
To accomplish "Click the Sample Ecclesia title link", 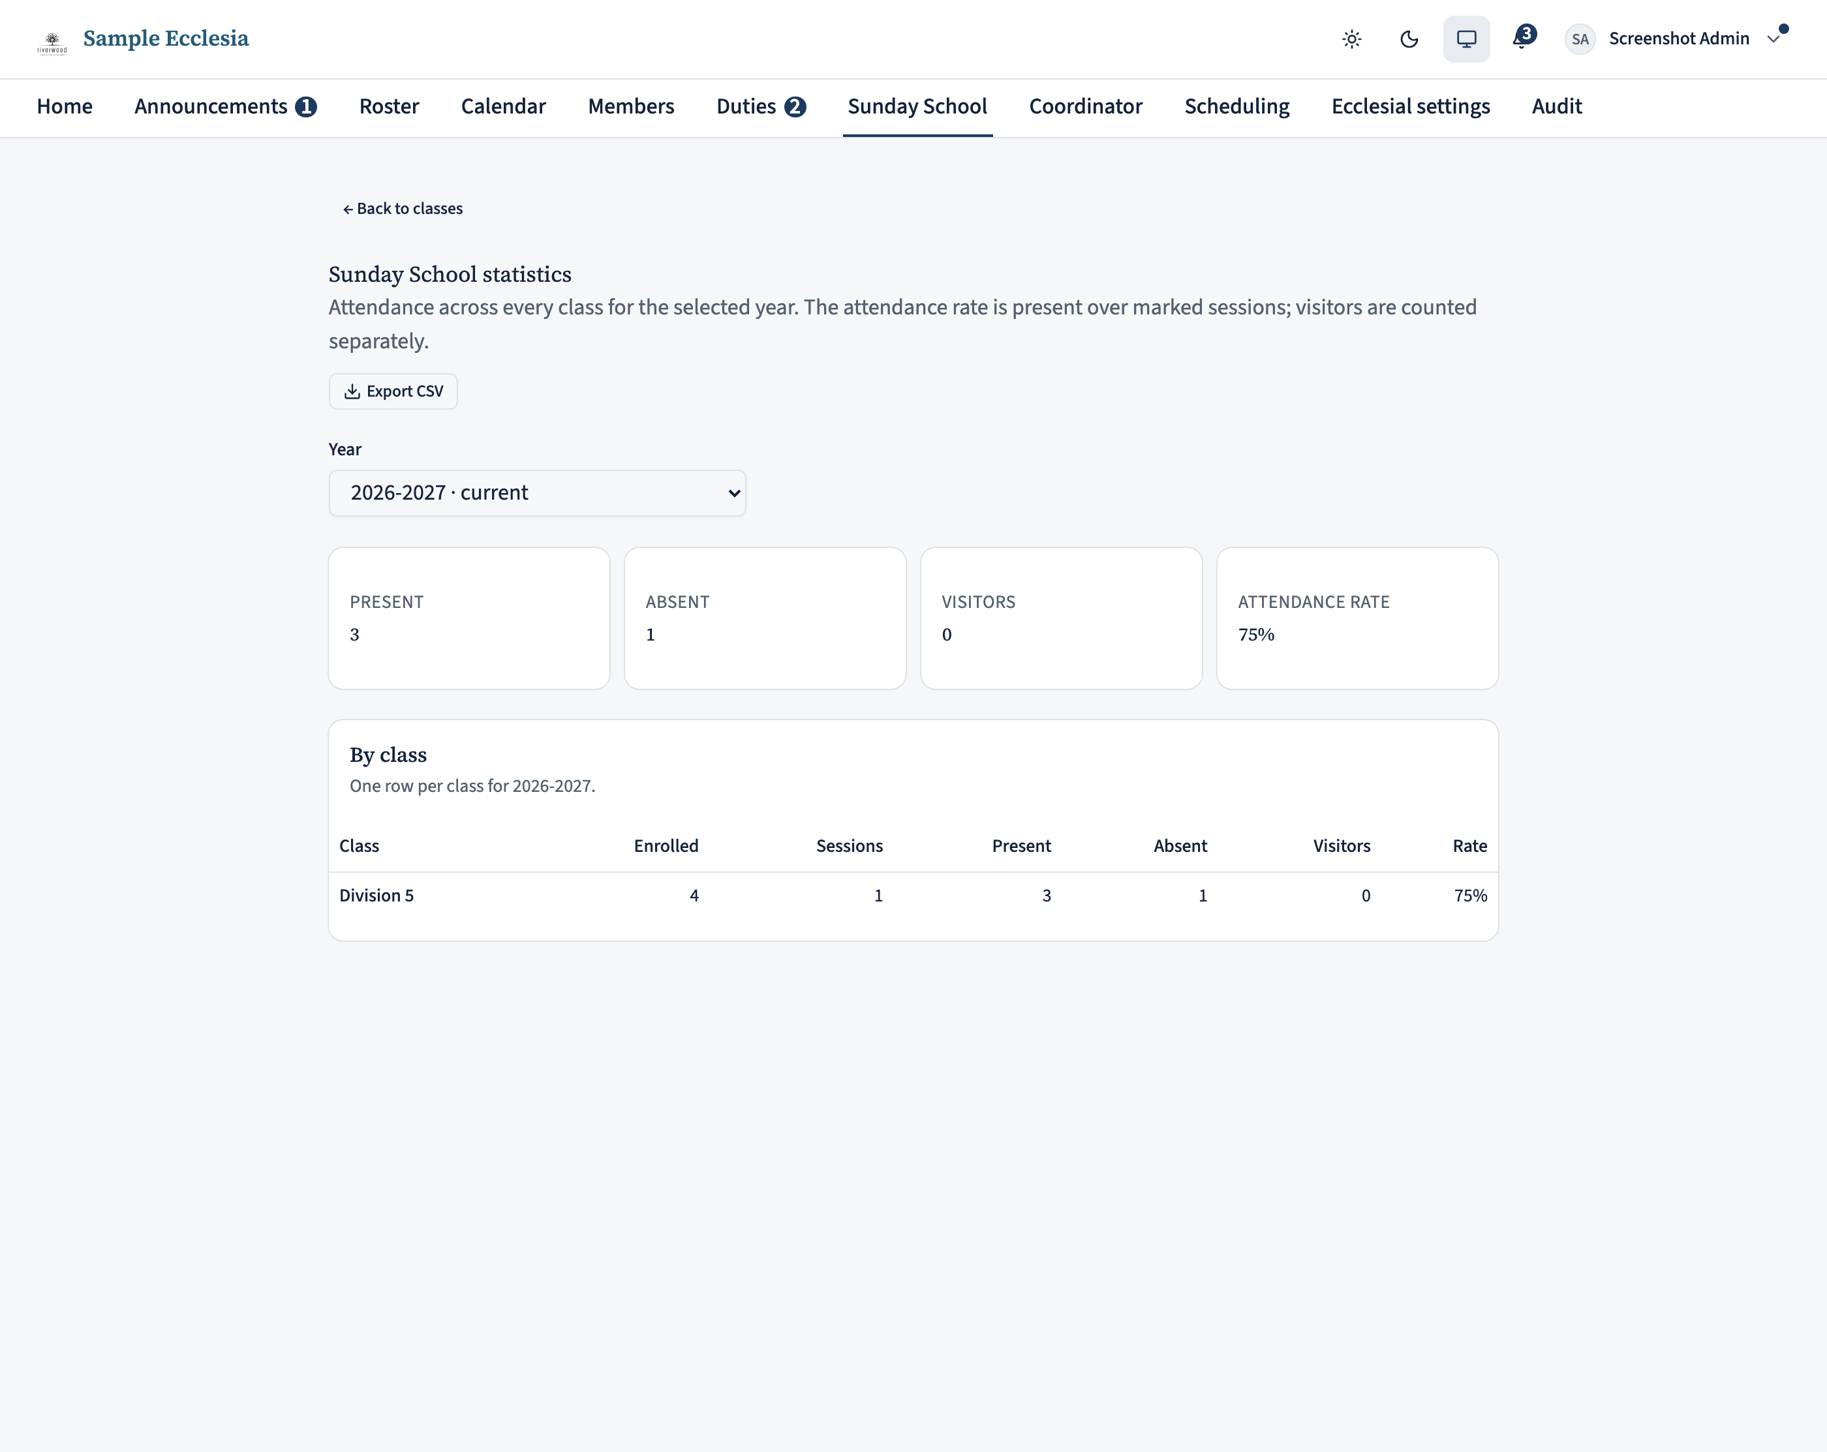I will click(x=166, y=39).
